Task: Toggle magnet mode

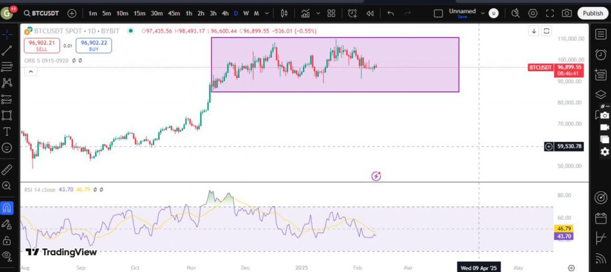Action: [7, 208]
